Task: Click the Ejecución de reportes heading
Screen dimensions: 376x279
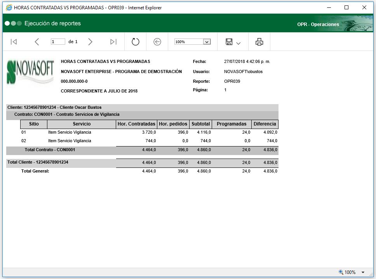Action: 52,23
